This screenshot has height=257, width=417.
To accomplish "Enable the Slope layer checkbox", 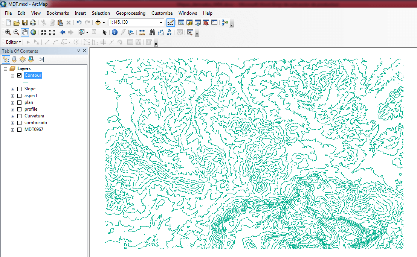I will click(x=20, y=89).
